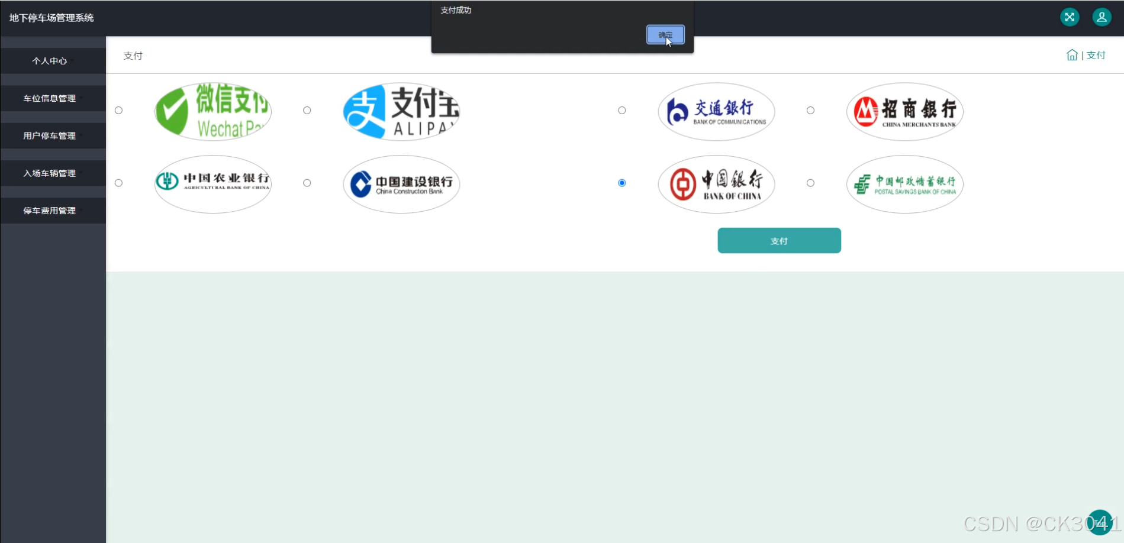This screenshot has height=543, width=1124.
Task: Click the 支付 page heading text
Action: point(133,56)
